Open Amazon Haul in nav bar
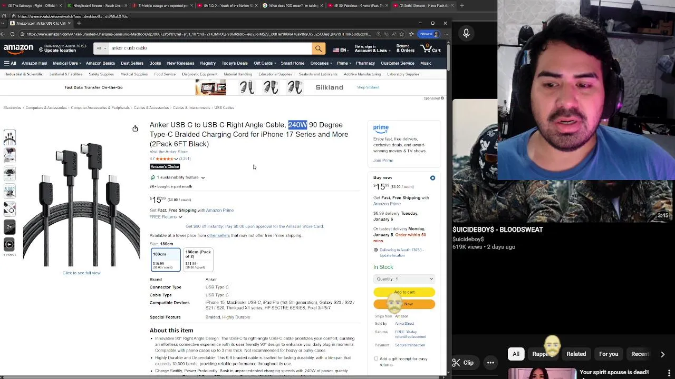The image size is (675, 379). 34,63
